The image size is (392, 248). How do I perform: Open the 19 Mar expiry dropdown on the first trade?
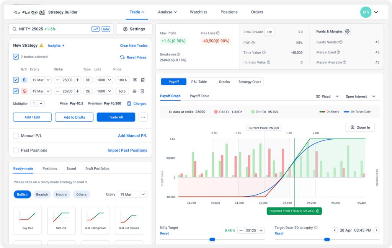[x=41, y=80]
